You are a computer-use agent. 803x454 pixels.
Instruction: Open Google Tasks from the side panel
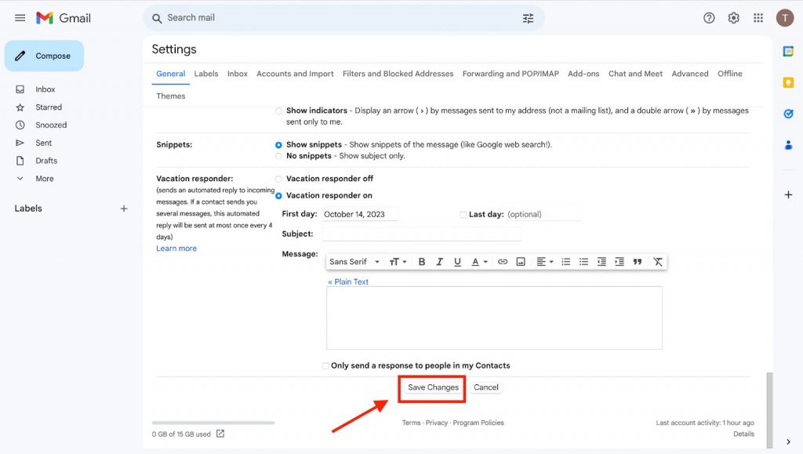[x=788, y=113]
